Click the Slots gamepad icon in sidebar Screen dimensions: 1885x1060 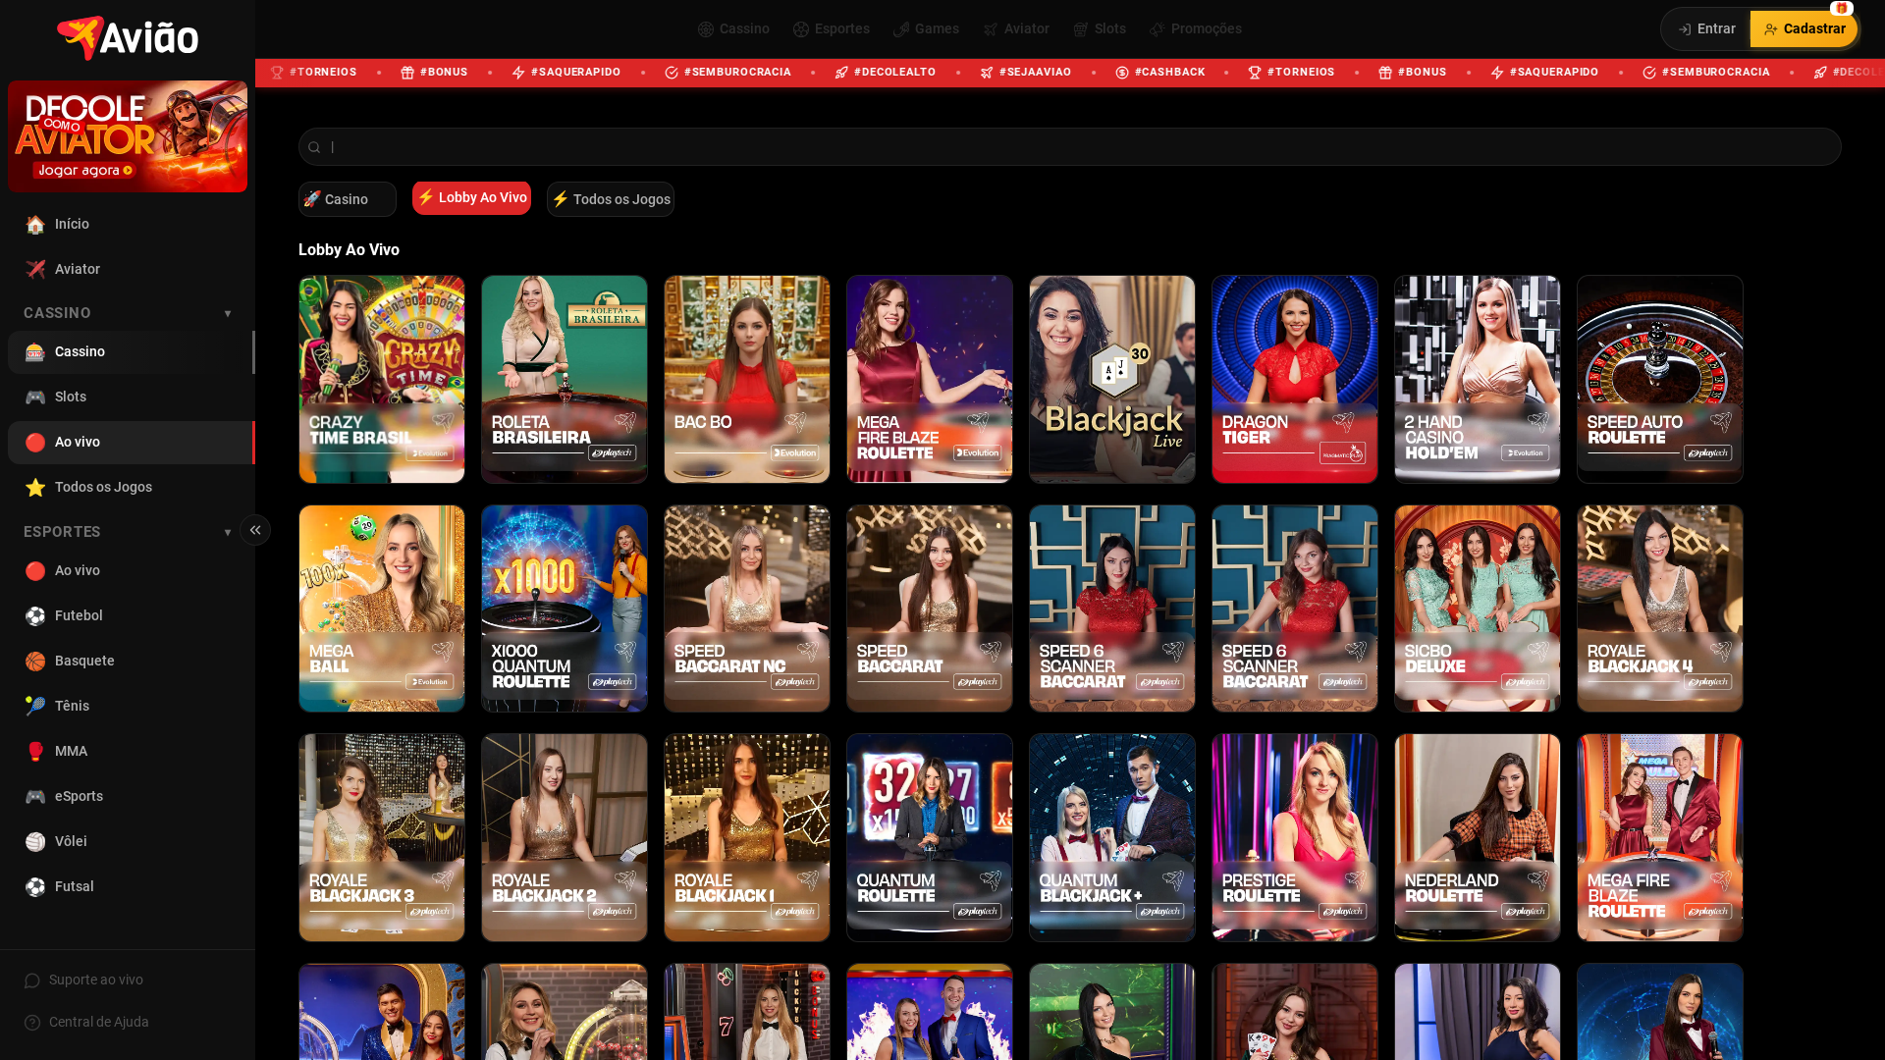(35, 397)
